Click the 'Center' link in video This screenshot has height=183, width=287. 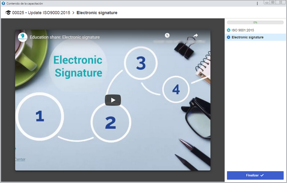pyautogui.click(x=20, y=159)
